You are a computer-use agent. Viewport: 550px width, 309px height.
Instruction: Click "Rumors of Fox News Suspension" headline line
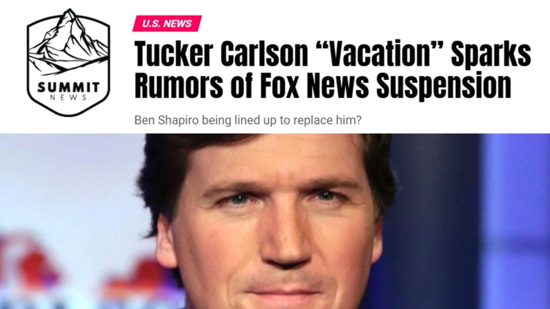pyautogui.click(x=323, y=85)
